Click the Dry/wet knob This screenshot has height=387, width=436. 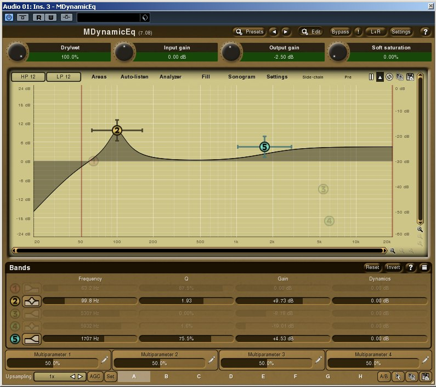click(17, 52)
